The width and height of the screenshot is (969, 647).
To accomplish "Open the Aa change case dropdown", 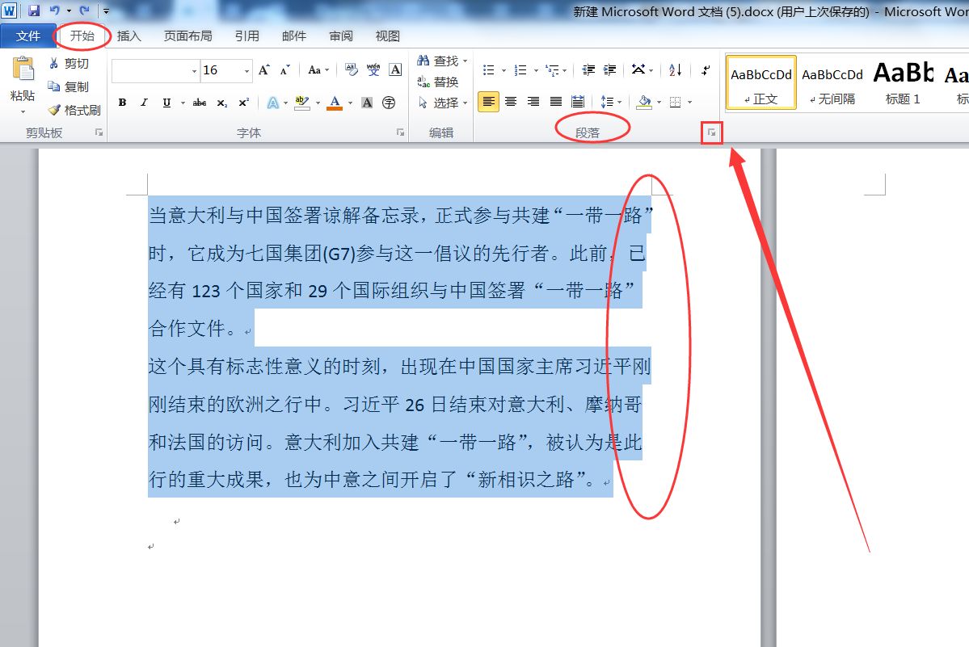I will 318,69.
